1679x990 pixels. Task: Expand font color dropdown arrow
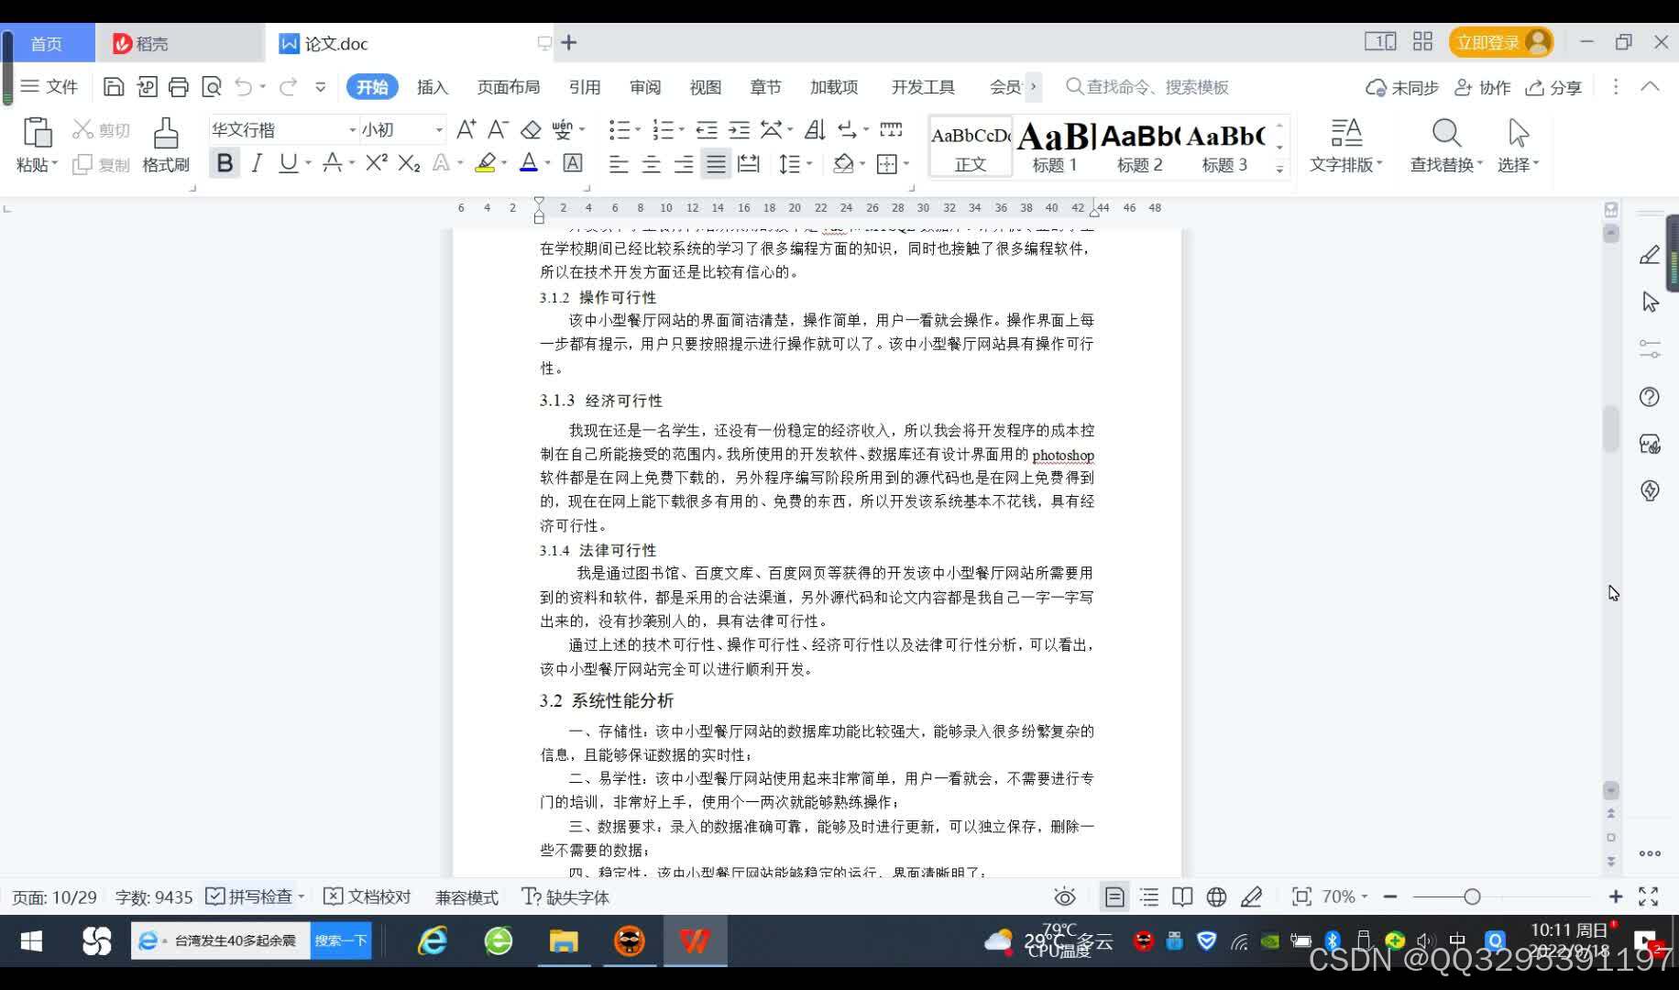pyautogui.click(x=548, y=164)
